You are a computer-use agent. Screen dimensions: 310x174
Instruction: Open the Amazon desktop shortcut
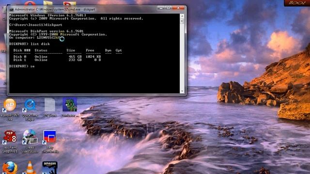[50, 168]
